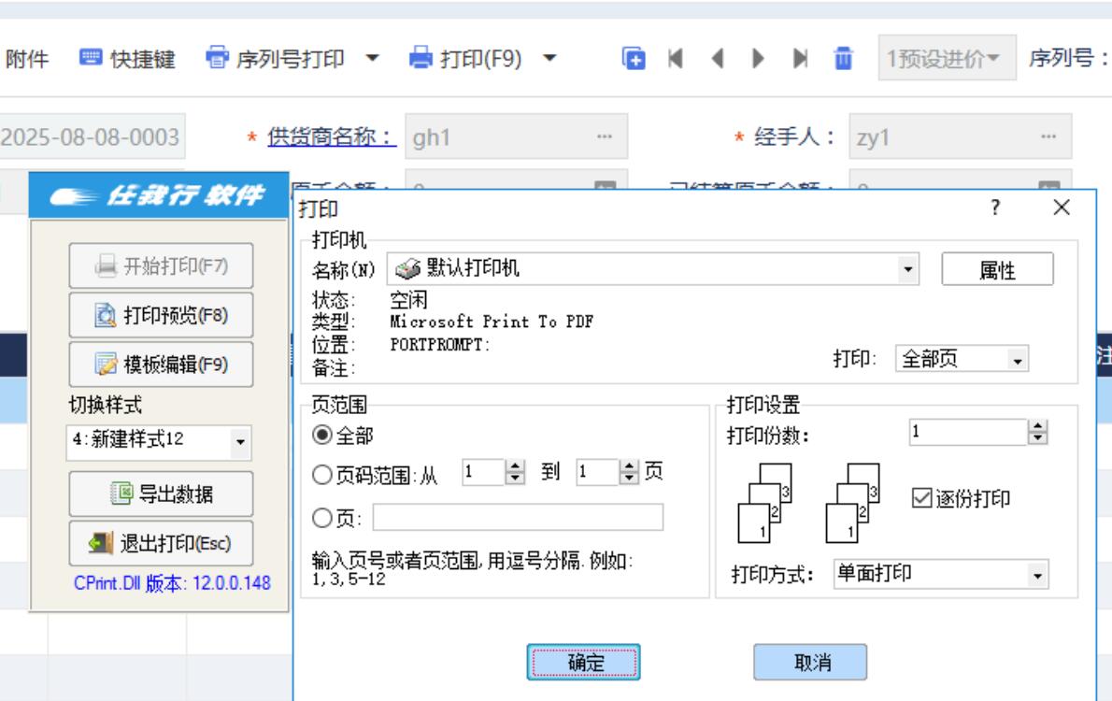This screenshot has width=1112, height=701.
Task: Expand the 默认打印机 printer name dropdown
Action: point(906,270)
